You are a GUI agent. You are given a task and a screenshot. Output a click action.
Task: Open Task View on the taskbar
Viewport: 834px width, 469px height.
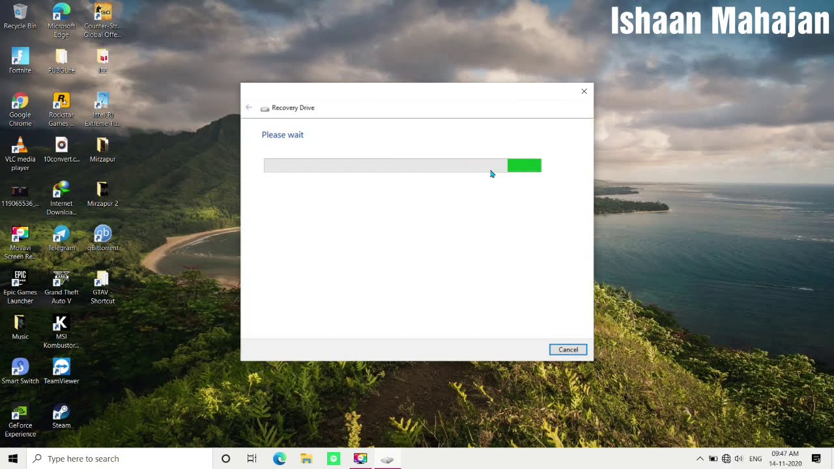[x=252, y=459]
